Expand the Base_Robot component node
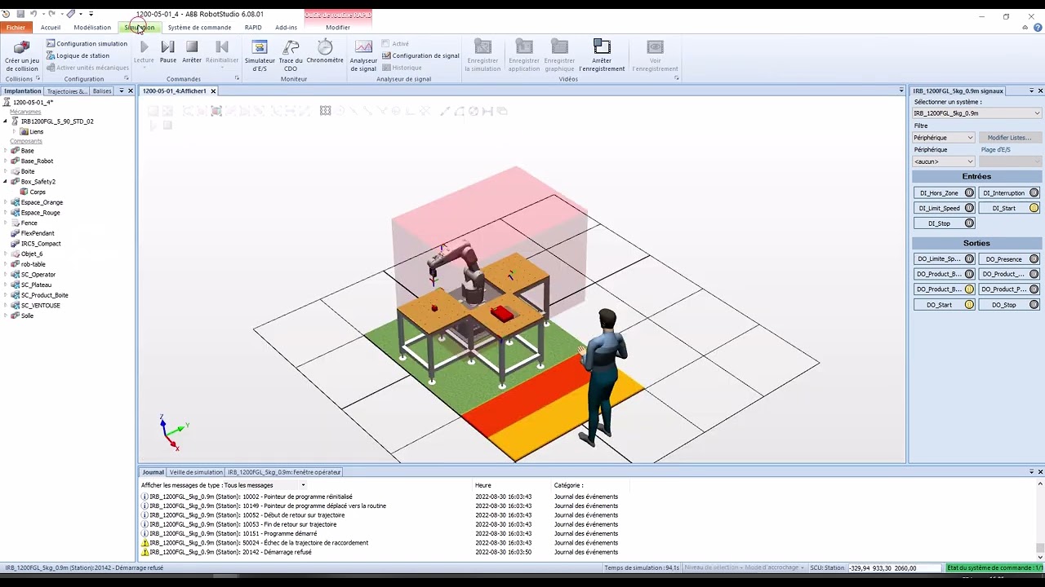Image resolution: width=1045 pixels, height=587 pixels. (7, 161)
